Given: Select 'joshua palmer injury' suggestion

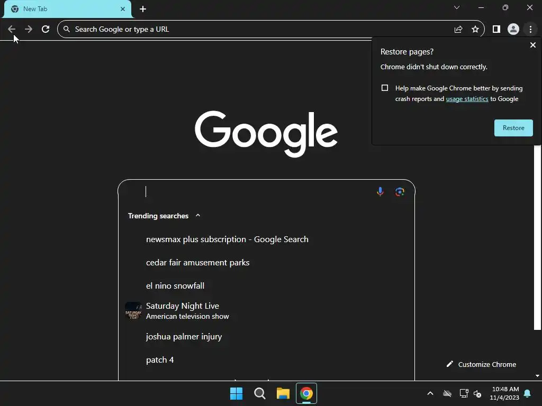Looking at the screenshot, I should [266, 336].
